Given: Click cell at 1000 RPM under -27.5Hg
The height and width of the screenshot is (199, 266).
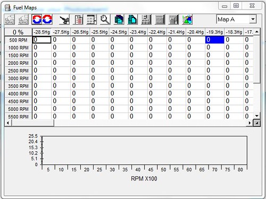Looking at the screenshot, I should pyautogui.click(x=61, y=47).
